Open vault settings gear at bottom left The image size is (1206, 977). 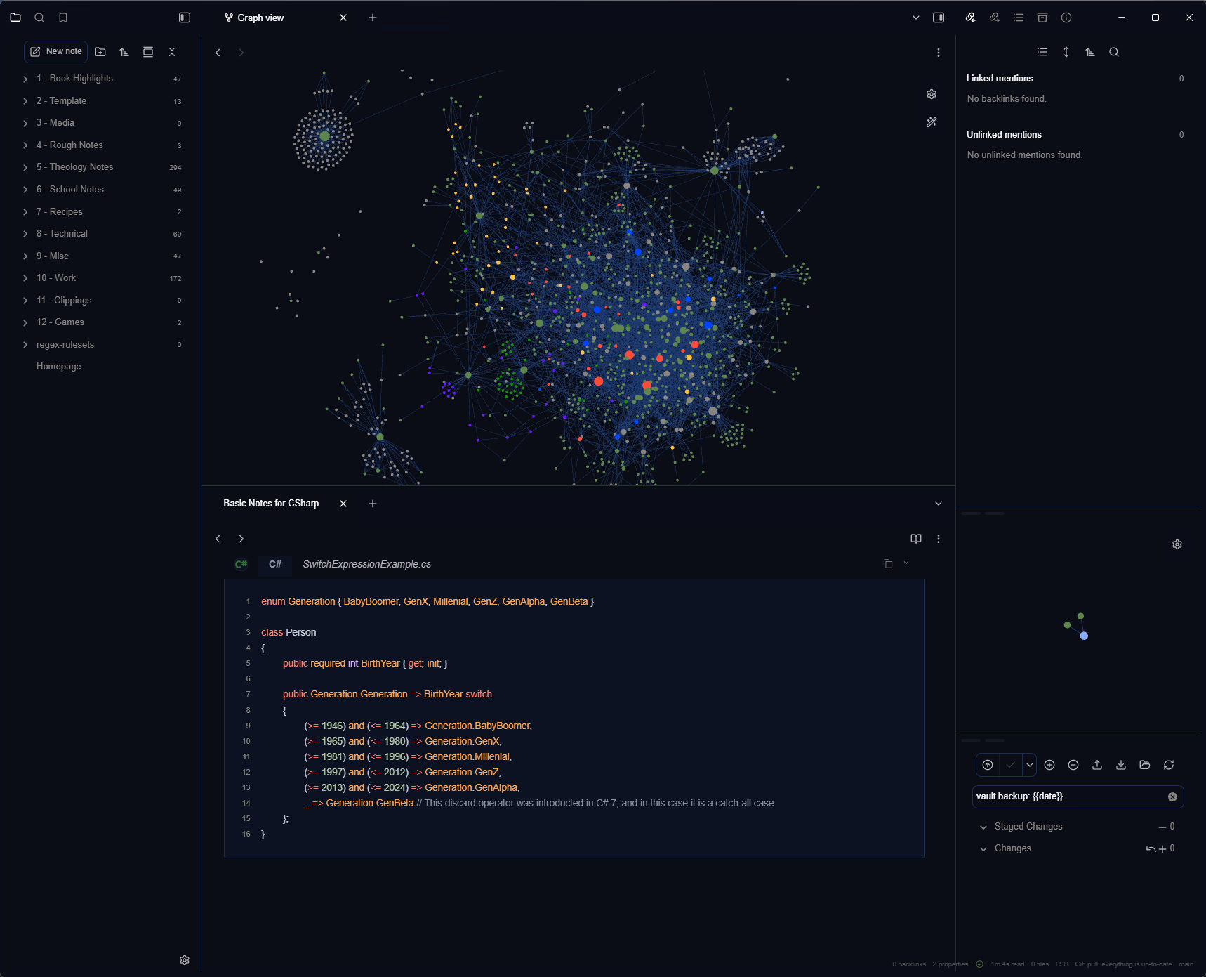(185, 960)
